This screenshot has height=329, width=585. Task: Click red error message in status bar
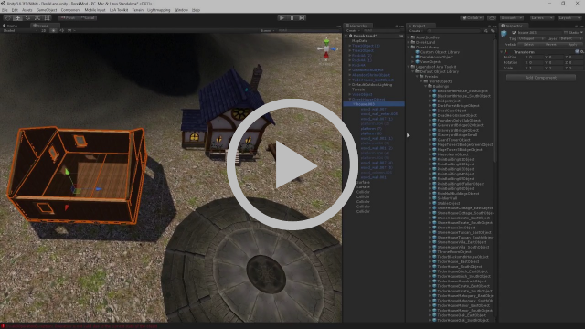(x=82, y=326)
